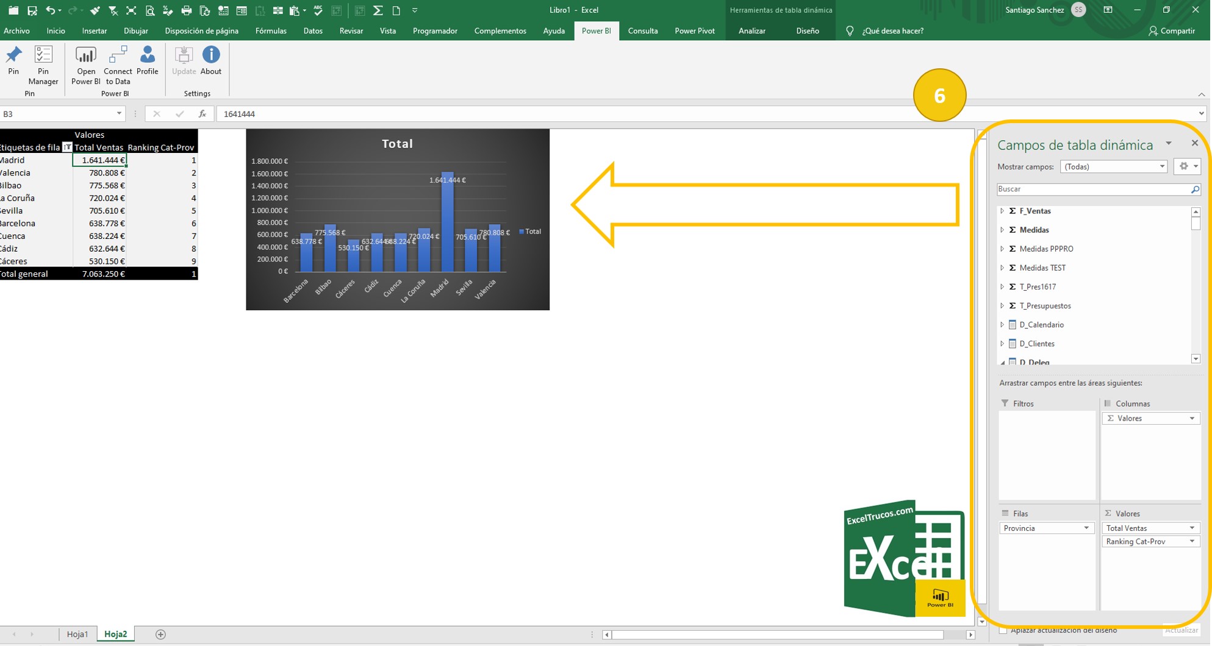
Task: Open the filter on Etiquetas de fila
Action: [67, 147]
